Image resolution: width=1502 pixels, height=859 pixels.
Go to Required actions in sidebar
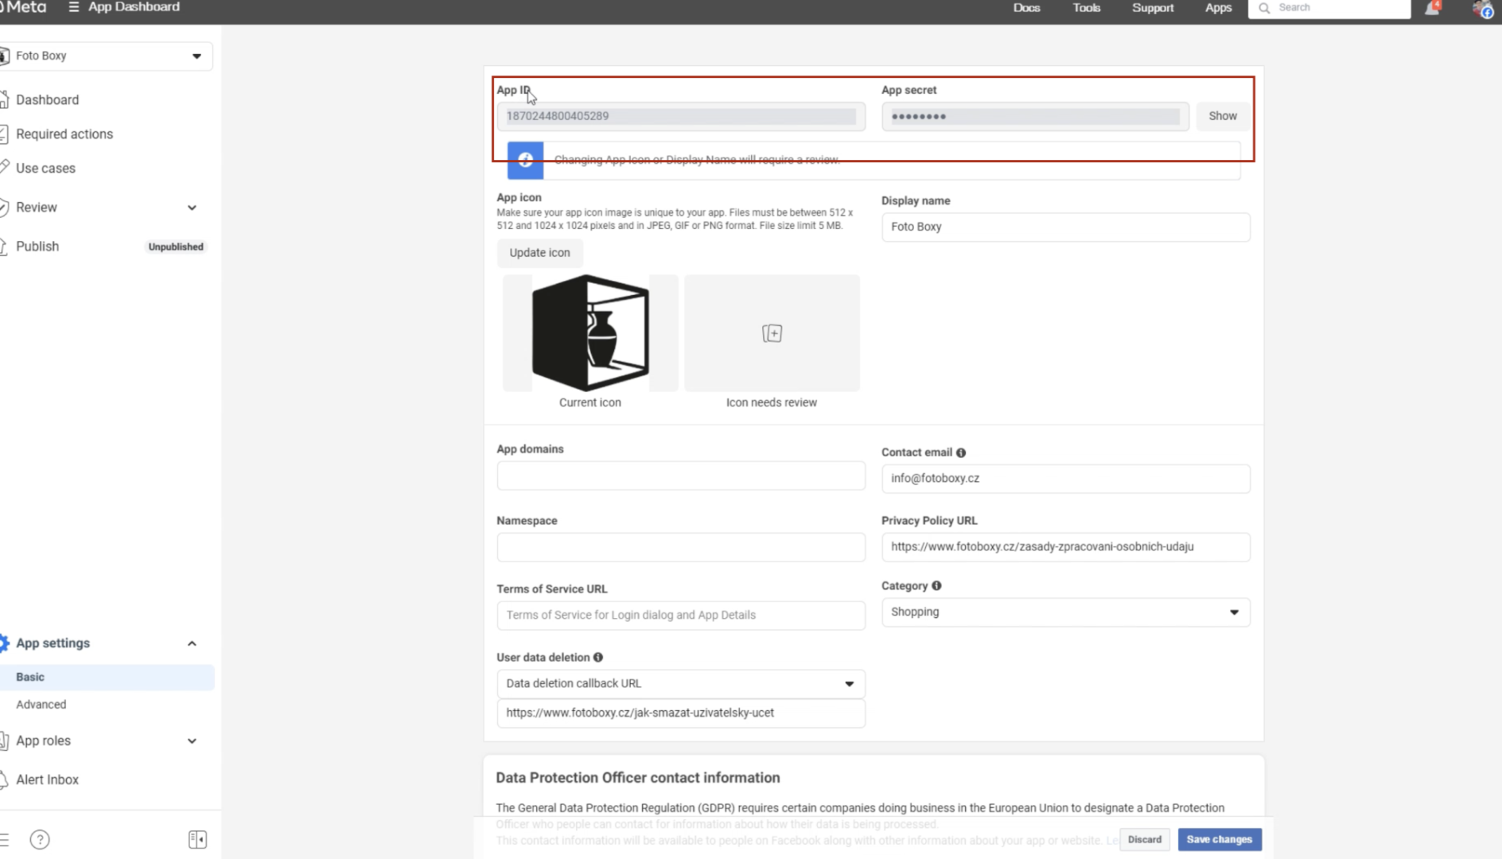click(64, 134)
